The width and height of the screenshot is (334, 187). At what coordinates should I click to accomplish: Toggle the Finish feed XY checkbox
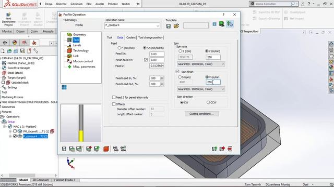(146, 60)
